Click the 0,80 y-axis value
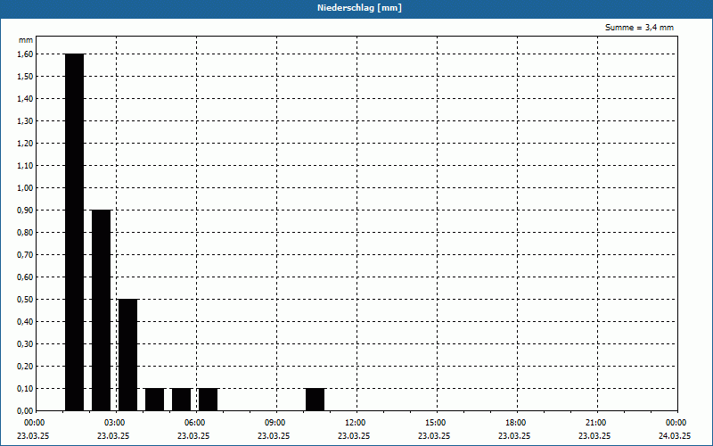Viewport: 713px width, 446px height. pos(25,233)
